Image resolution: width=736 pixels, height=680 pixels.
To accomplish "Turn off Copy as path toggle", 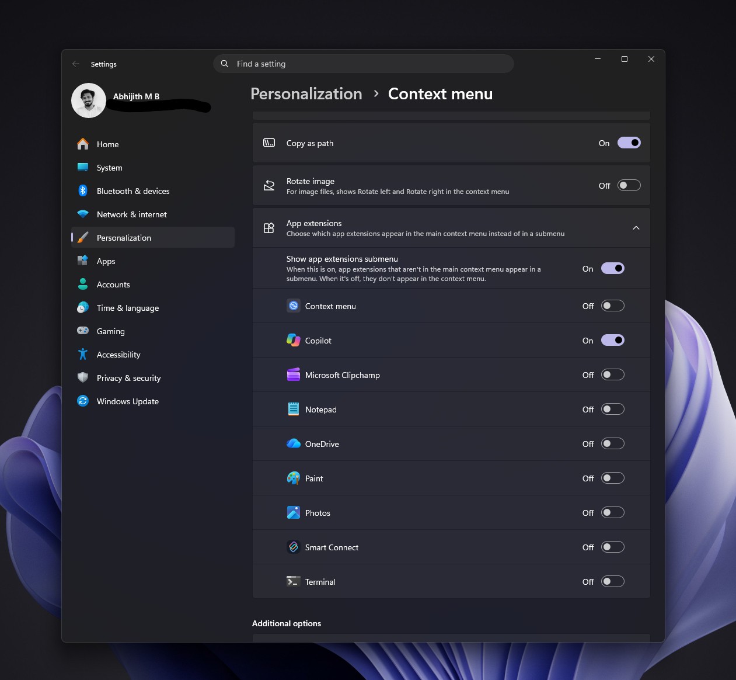I will coord(629,143).
